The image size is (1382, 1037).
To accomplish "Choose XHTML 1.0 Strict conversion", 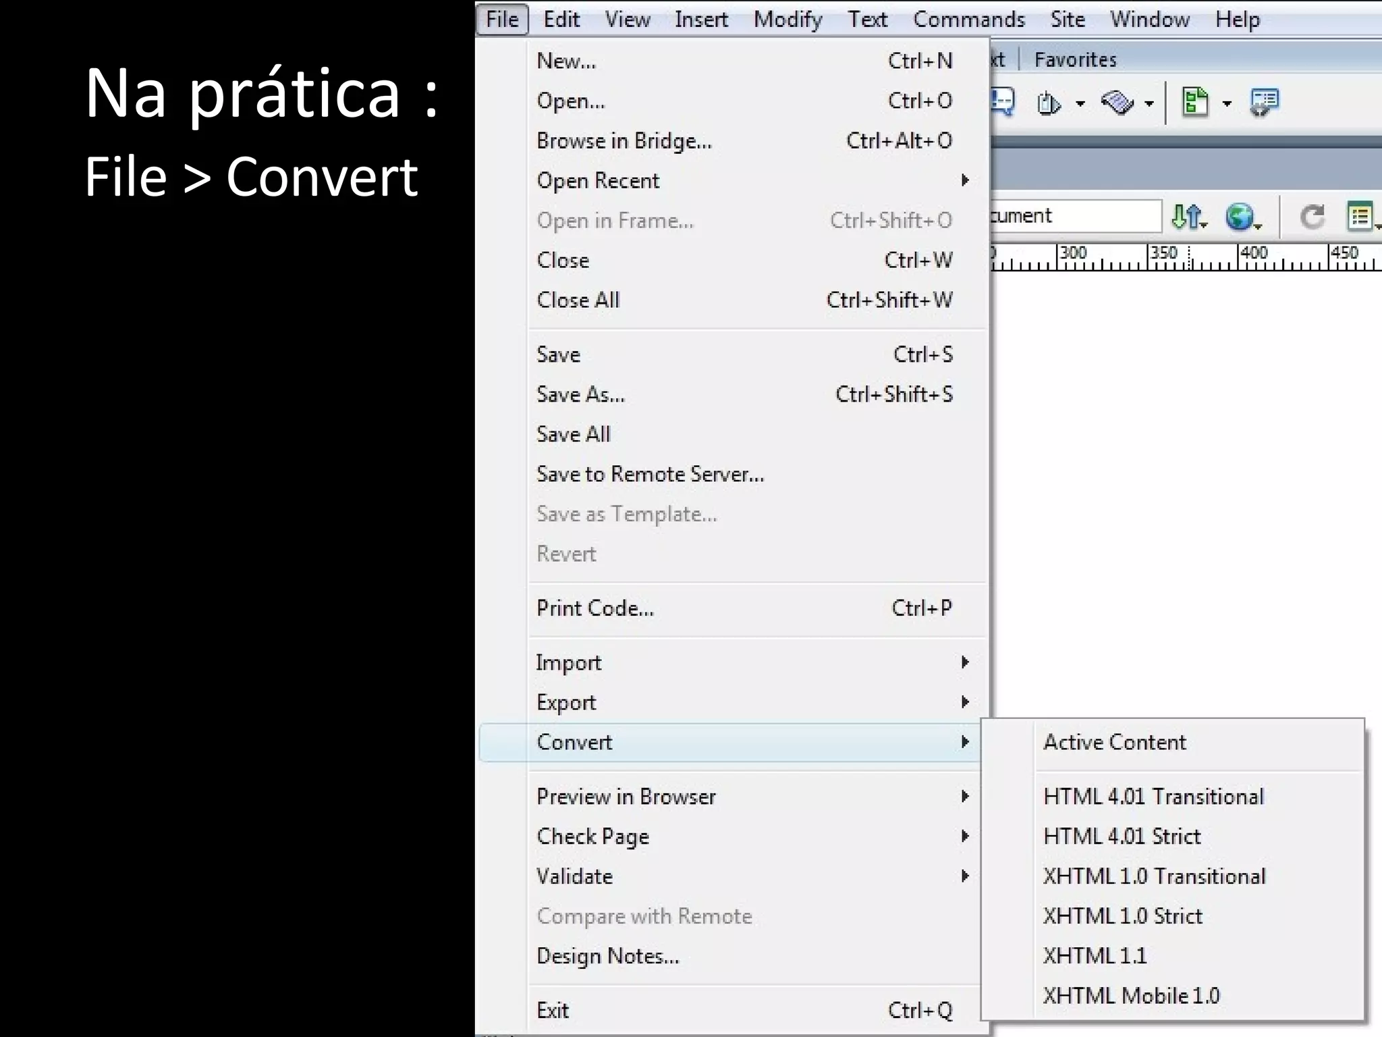I will pos(1122,916).
